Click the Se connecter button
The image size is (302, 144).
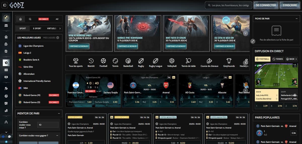(266, 5)
